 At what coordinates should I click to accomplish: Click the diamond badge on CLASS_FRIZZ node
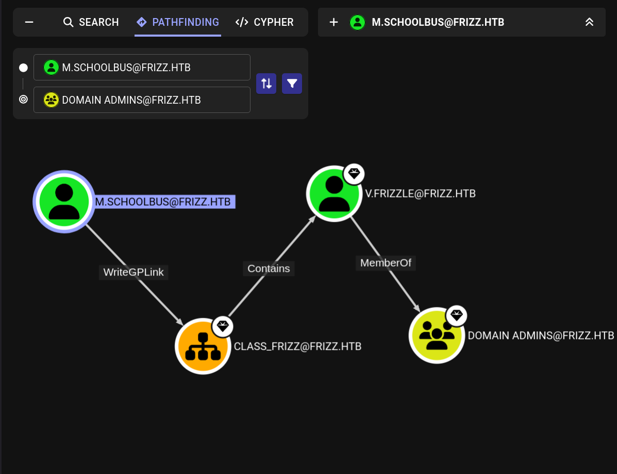click(x=222, y=326)
